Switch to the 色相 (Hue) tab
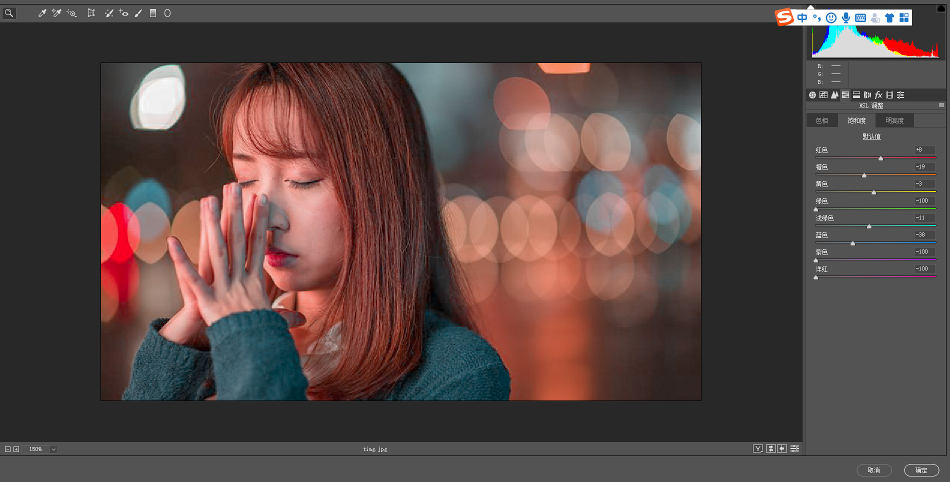Image resolution: width=950 pixels, height=482 pixels. [821, 120]
